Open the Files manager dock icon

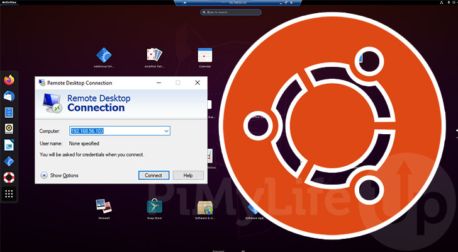click(9, 112)
